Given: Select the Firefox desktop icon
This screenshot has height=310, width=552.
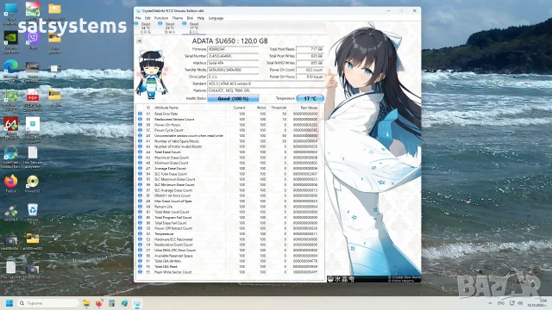Looking at the screenshot, I should pyautogui.click(x=11, y=183).
